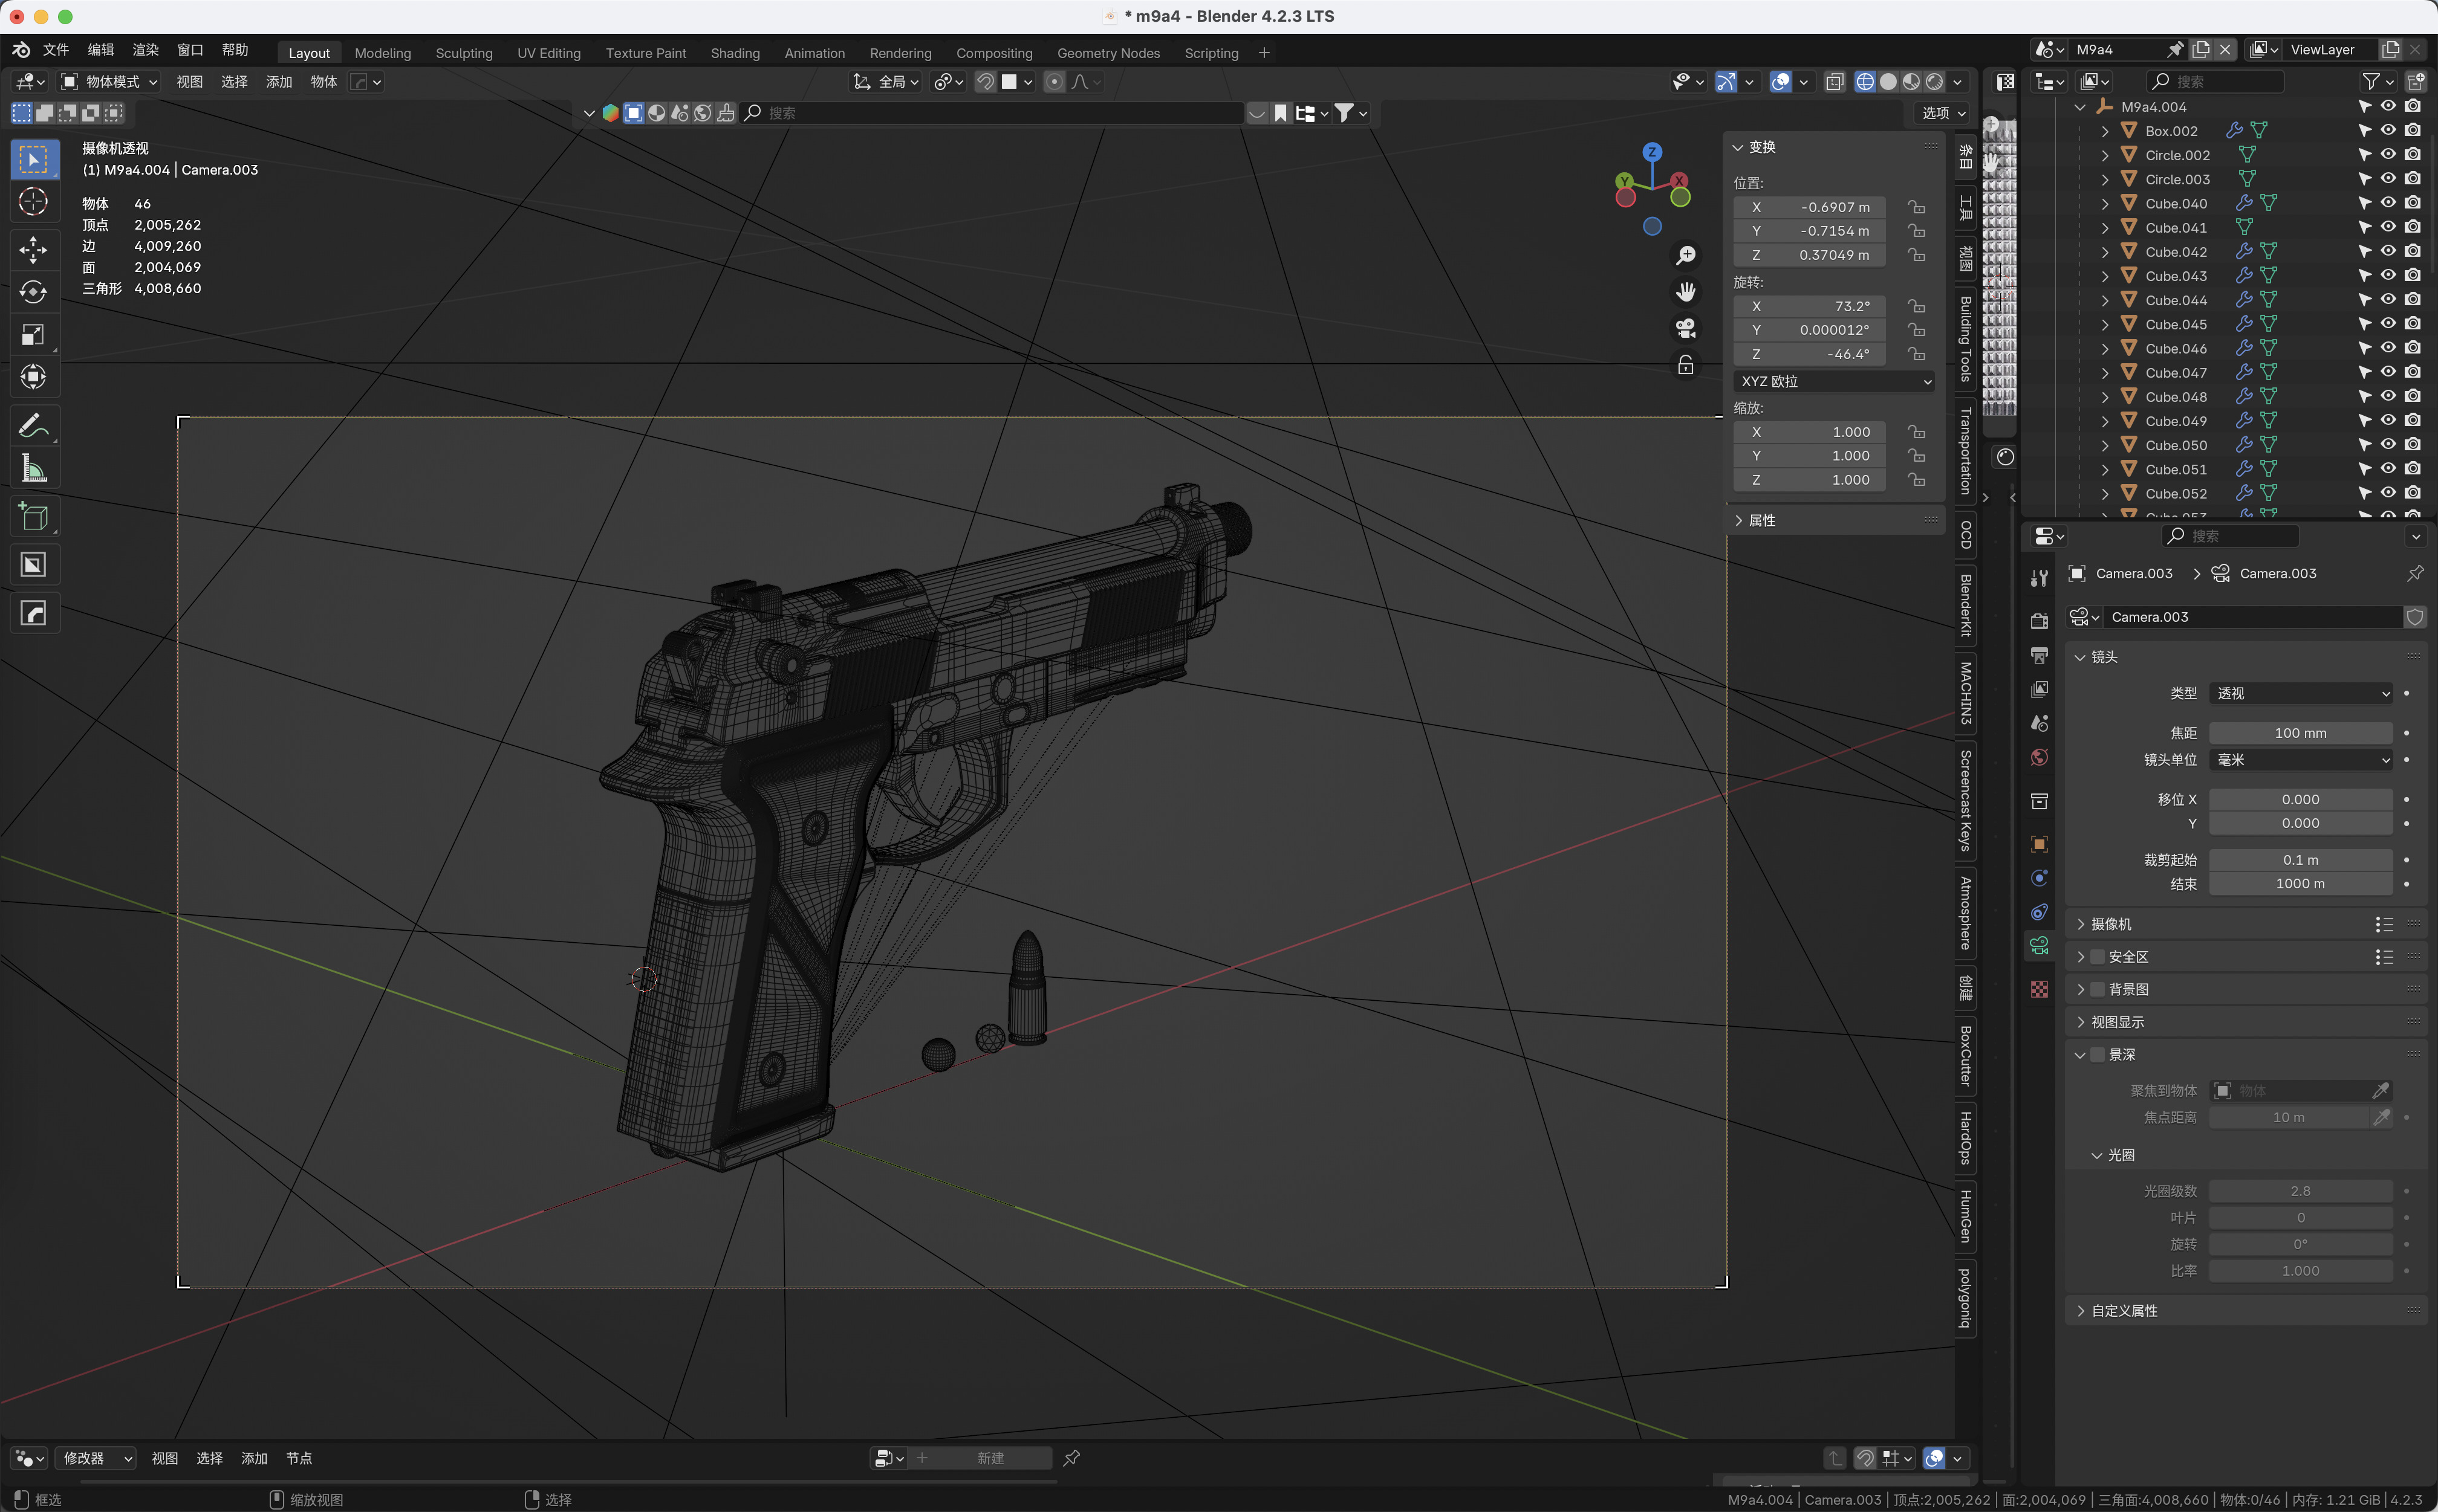This screenshot has width=2438, height=1512.
Task: Switch to wireframe viewport shading
Action: (x=1865, y=82)
